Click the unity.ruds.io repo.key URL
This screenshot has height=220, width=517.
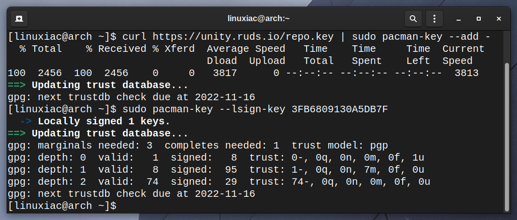click(x=243, y=37)
